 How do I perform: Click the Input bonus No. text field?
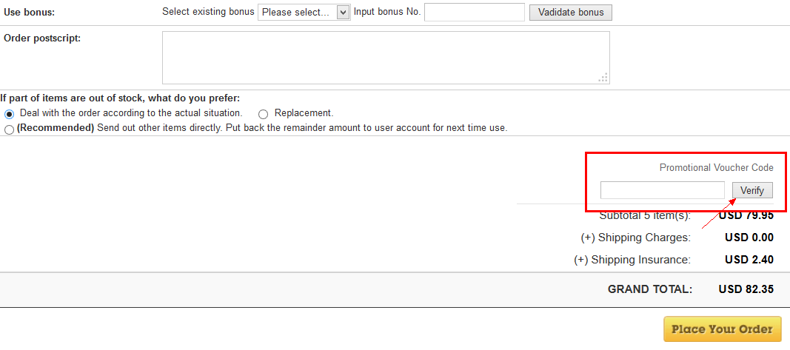point(474,12)
